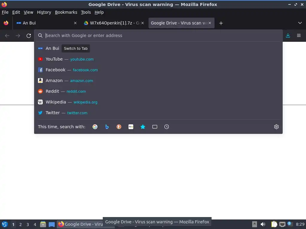The width and height of the screenshot is (306, 229).
Task: Switch to the W7x64Openkin[1].7z tab
Action: point(114,23)
